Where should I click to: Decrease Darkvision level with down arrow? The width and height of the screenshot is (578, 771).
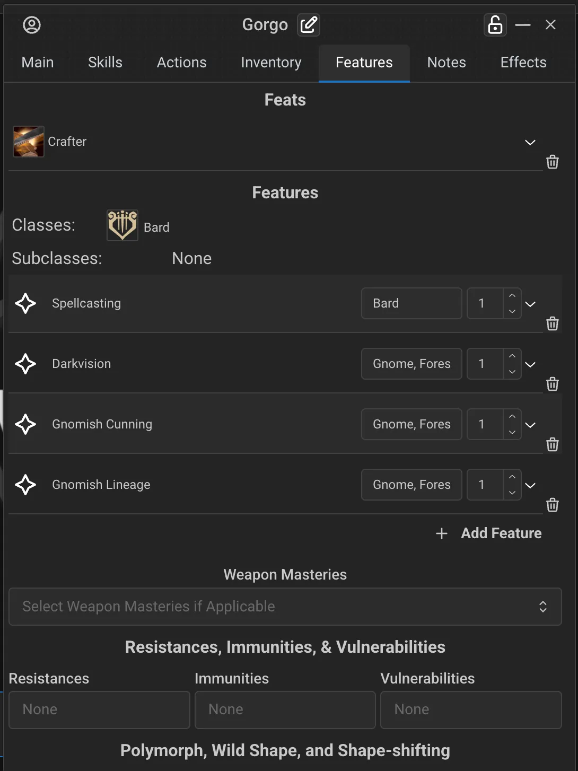pyautogui.click(x=512, y=372)
